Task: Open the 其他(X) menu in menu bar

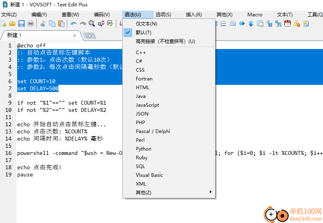Action: click(224, 15)
